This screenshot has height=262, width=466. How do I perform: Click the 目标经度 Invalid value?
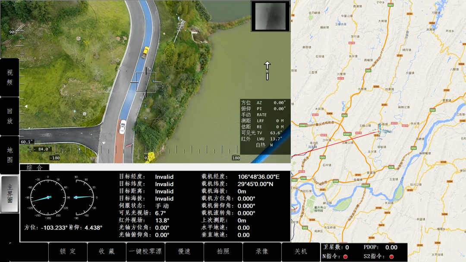click(164, 177)
